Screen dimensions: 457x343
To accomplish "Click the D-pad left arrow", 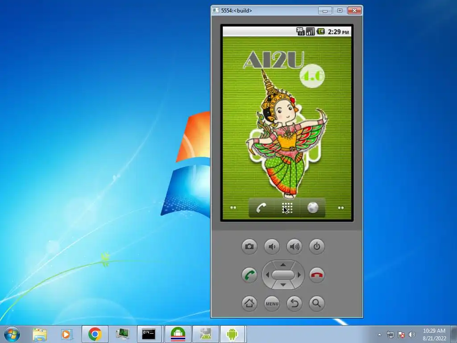I will click(x=267, y=275).
